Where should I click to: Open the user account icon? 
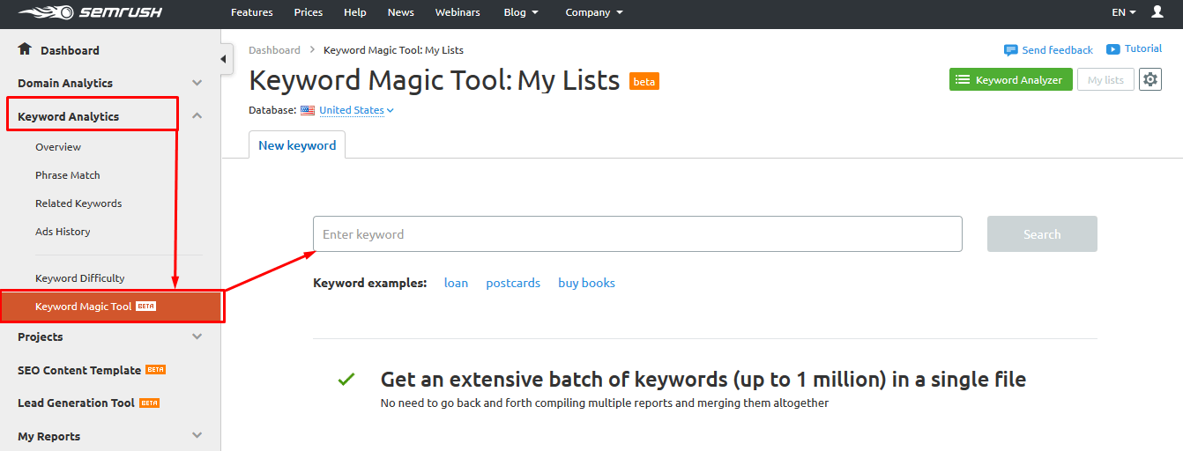[x=1157, y=12]
